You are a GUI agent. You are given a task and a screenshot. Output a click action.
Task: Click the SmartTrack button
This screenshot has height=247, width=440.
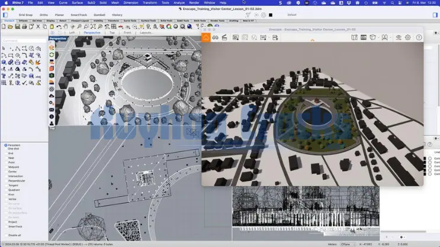click(78, 15)
